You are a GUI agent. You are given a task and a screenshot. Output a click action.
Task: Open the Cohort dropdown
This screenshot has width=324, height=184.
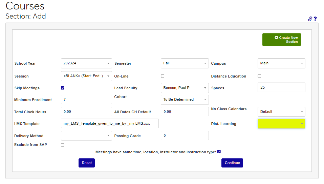click(x=185, y=100)
